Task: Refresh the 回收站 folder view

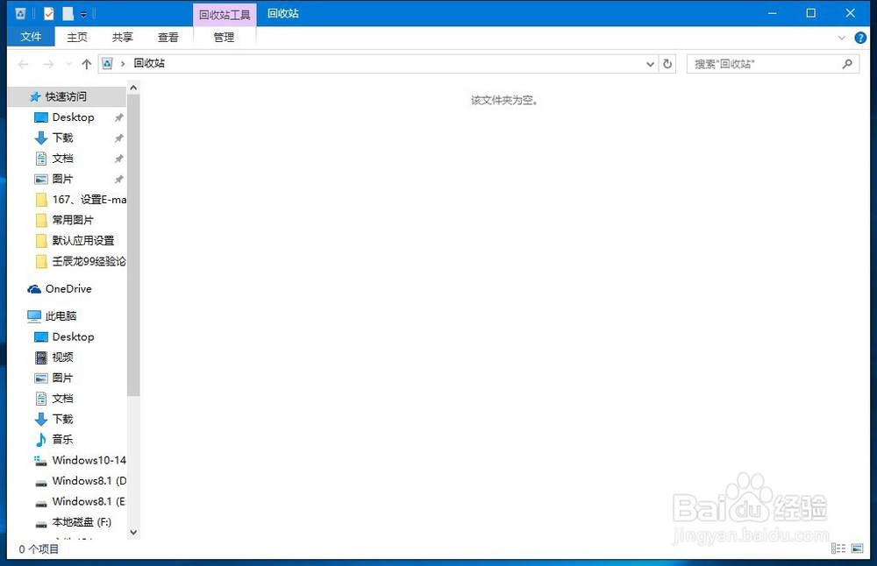Action: [667, 63]
